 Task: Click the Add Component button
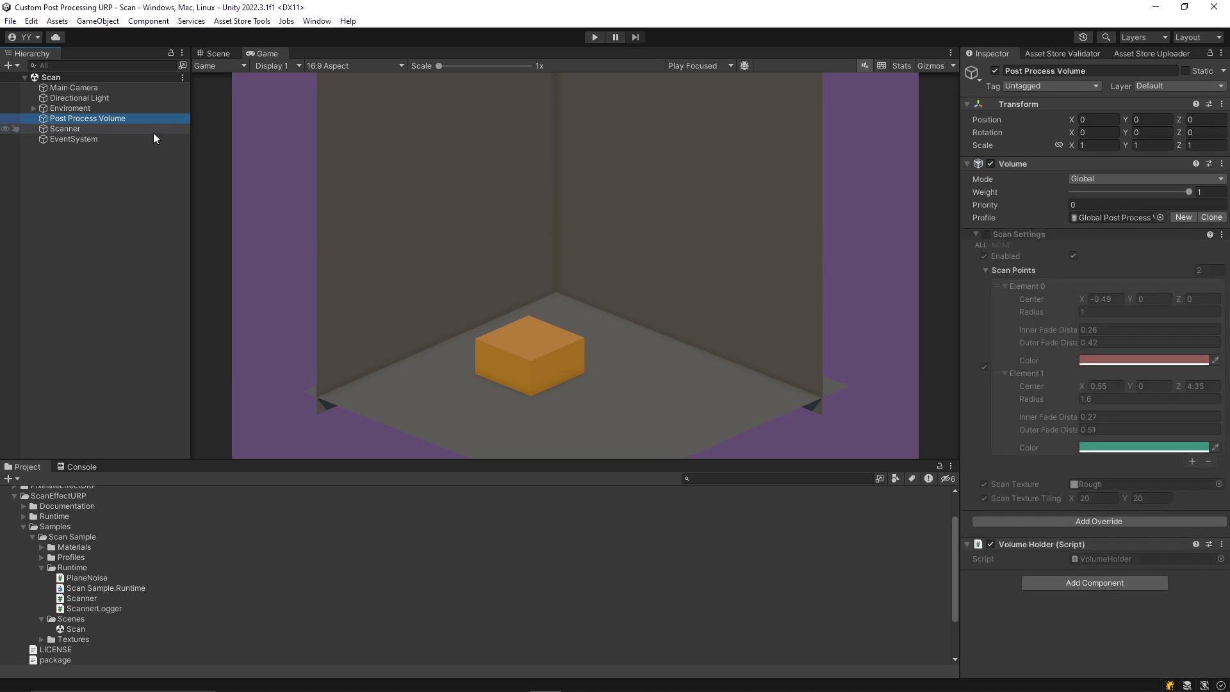click(x=1095, y=583)
